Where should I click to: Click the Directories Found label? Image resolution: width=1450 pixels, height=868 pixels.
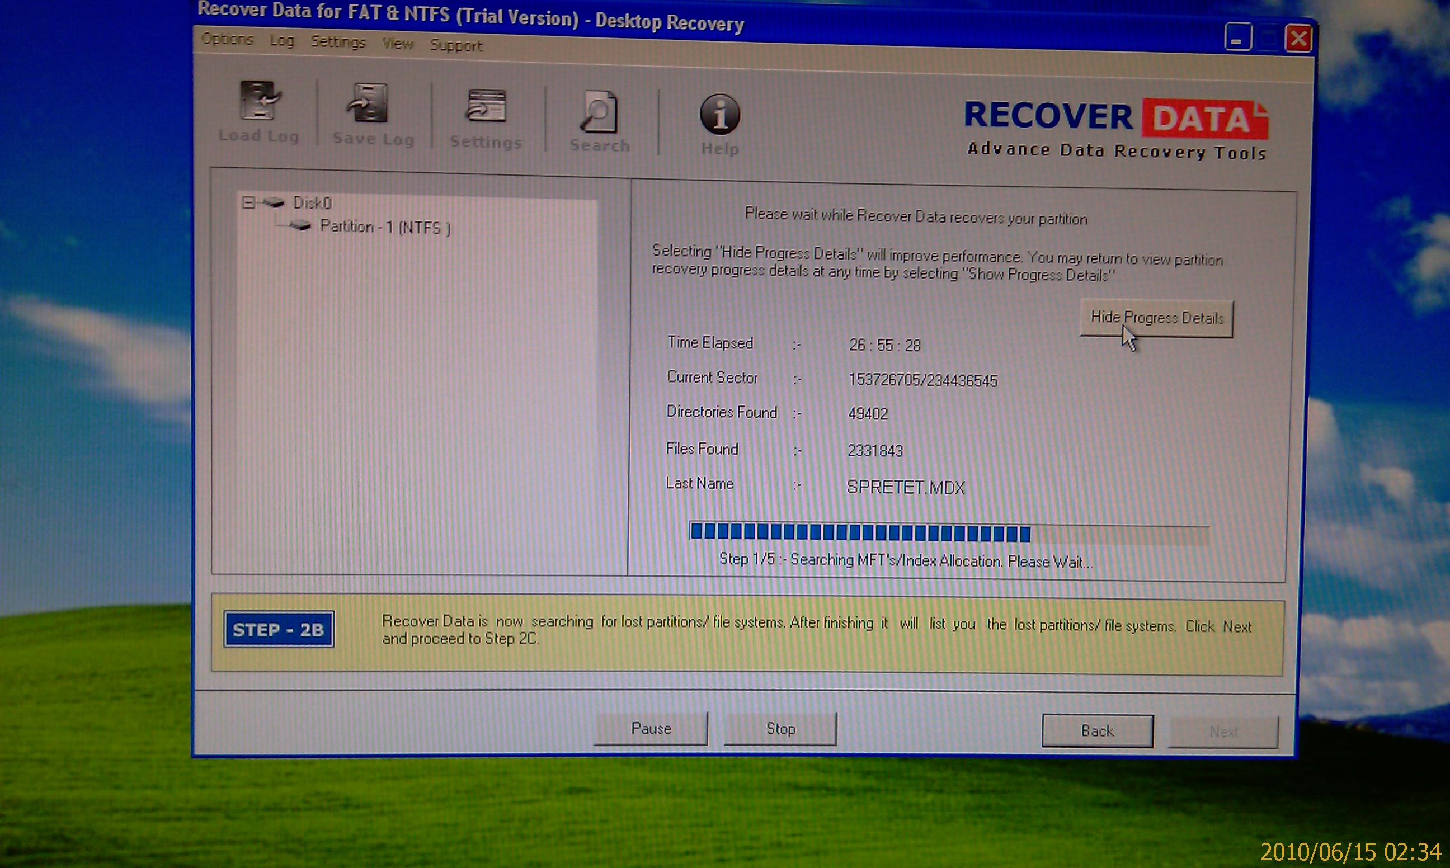point(721,412)
